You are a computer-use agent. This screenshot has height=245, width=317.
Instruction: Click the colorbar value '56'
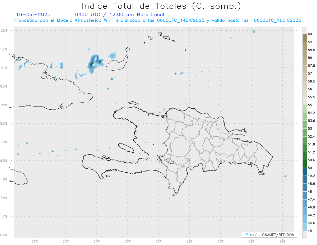[x=310, y=89]
